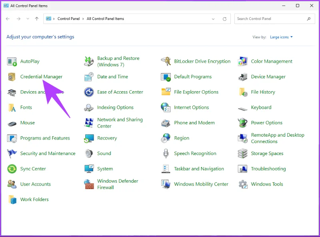The width and height of the screenshot is (320, 237).
Task: Open the Fonts folder icon
Action: pyautogui.click(x=12, y=108)
